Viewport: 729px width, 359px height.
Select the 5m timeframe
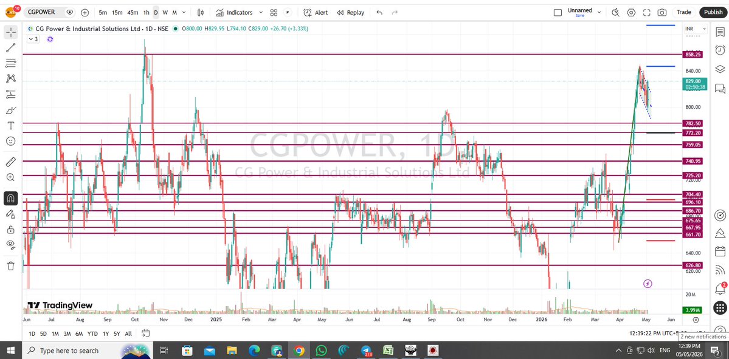coord(103,13)
